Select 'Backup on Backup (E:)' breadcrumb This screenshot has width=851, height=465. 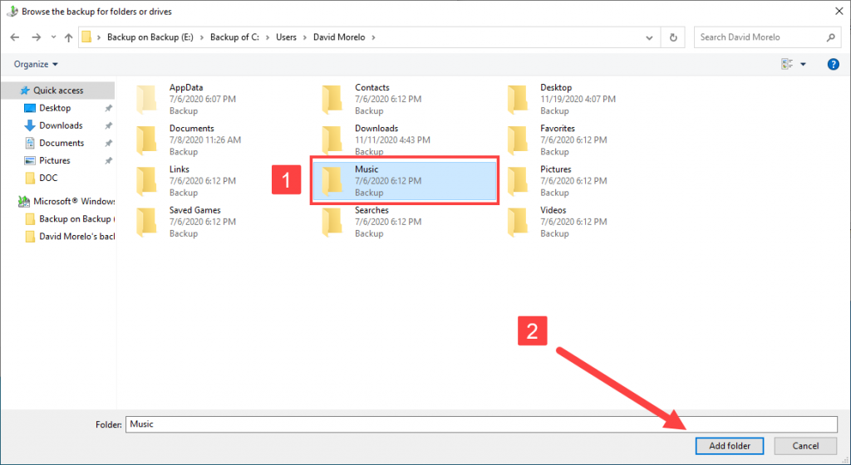point(150,37)
